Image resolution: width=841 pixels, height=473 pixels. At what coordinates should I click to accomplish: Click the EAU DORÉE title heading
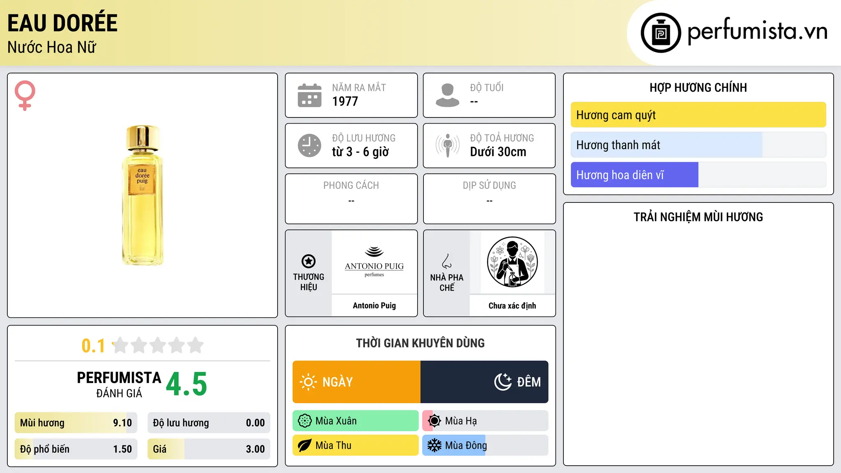(x=62, y=23)
